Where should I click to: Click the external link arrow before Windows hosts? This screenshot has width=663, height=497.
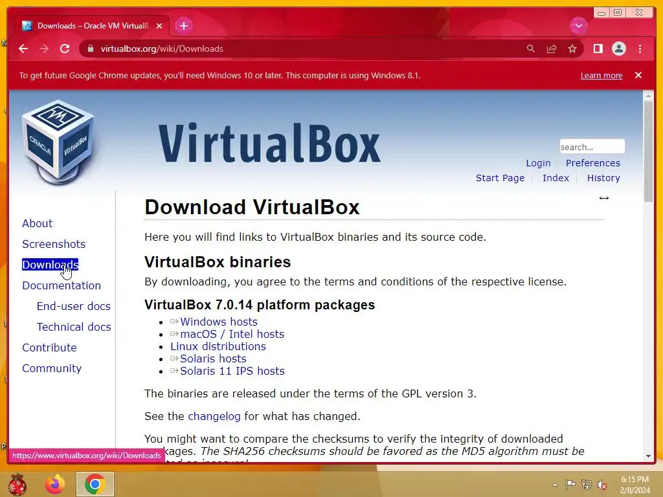coord(174,322)
